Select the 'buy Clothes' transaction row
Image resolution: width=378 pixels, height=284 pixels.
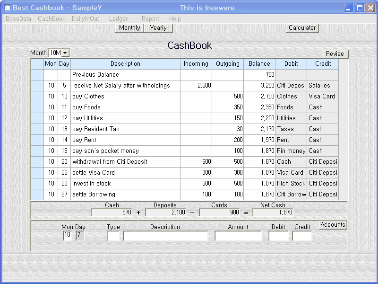(x=125, y=97)
